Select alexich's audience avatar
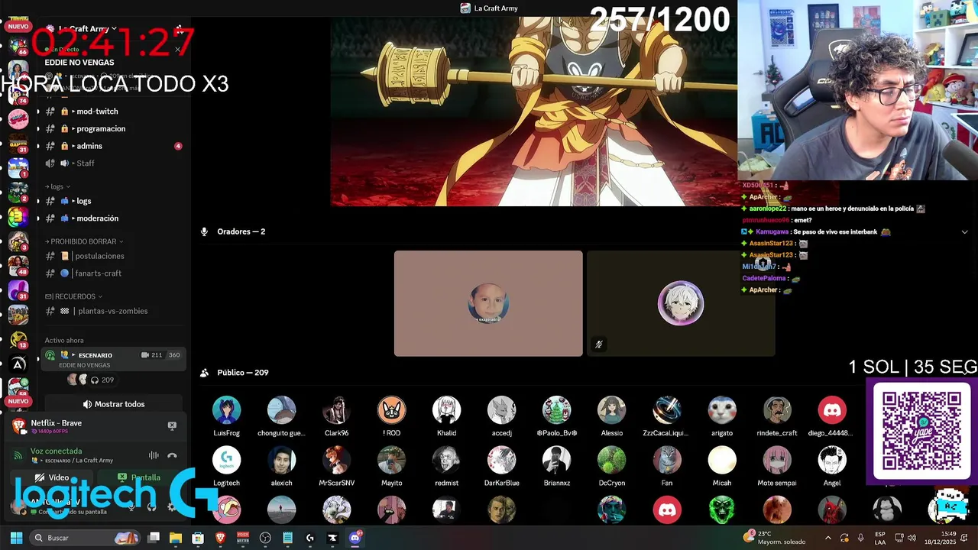This screenshot has height=550, width=978. tap(281, 461)
